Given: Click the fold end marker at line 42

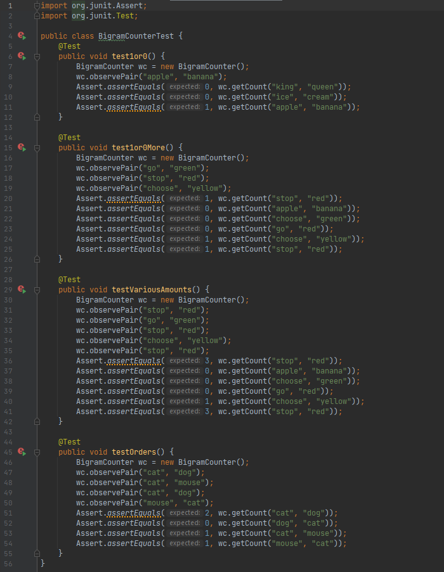Looking at the screenshot, I should pyautogui.click(x=37, y=422).
